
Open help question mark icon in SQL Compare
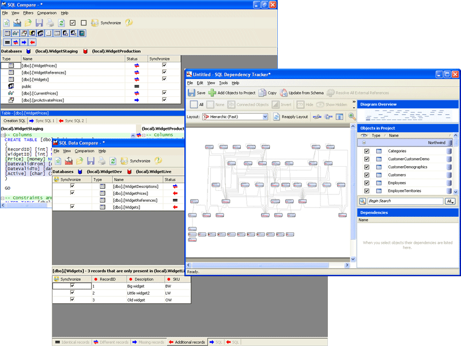(x=129, y=22)
